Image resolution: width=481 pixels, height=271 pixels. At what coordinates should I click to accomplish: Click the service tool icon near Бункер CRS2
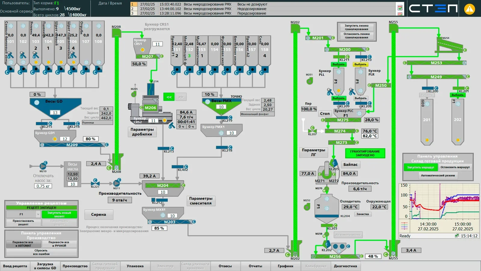click(x=172, y=126)
